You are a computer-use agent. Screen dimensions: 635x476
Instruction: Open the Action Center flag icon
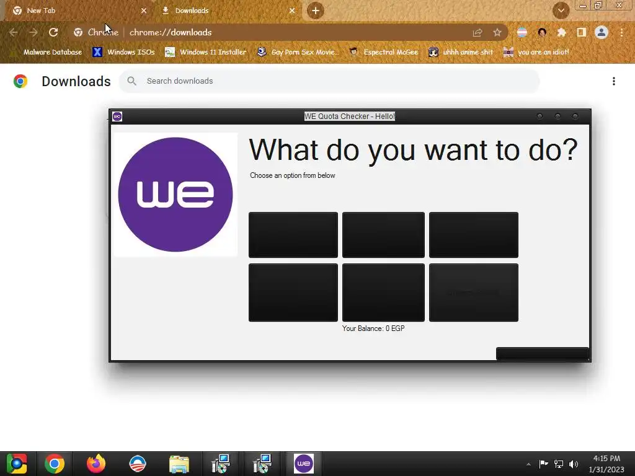coord(543,464)
